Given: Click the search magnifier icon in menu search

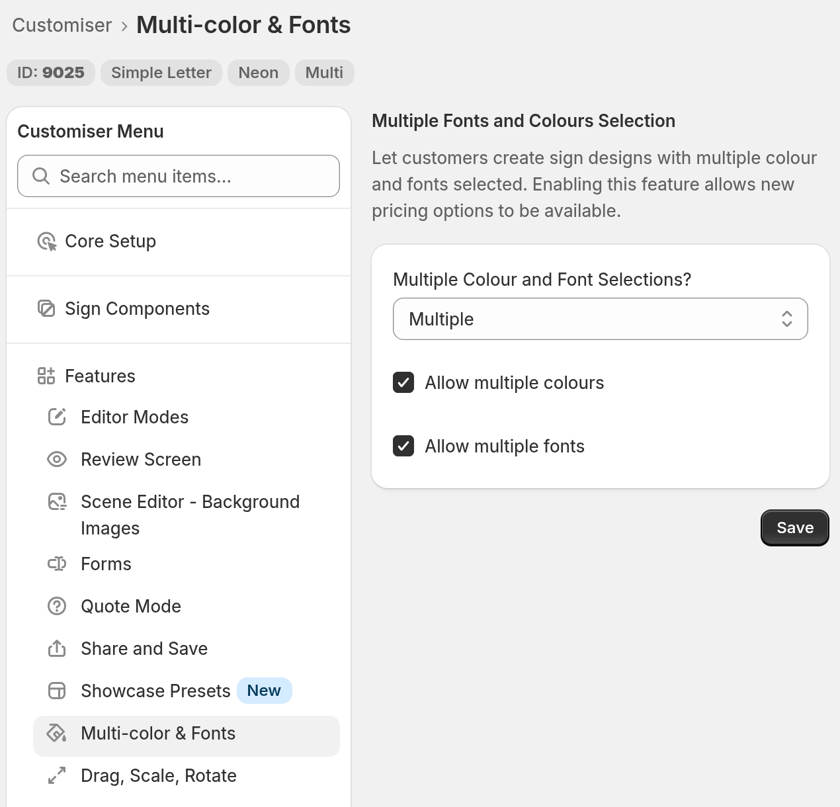Looking at the screenshot, I should [41, 176].
